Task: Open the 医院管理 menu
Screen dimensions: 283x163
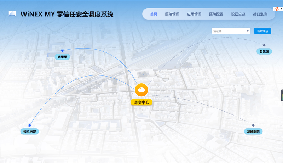Action: (172, 14)
